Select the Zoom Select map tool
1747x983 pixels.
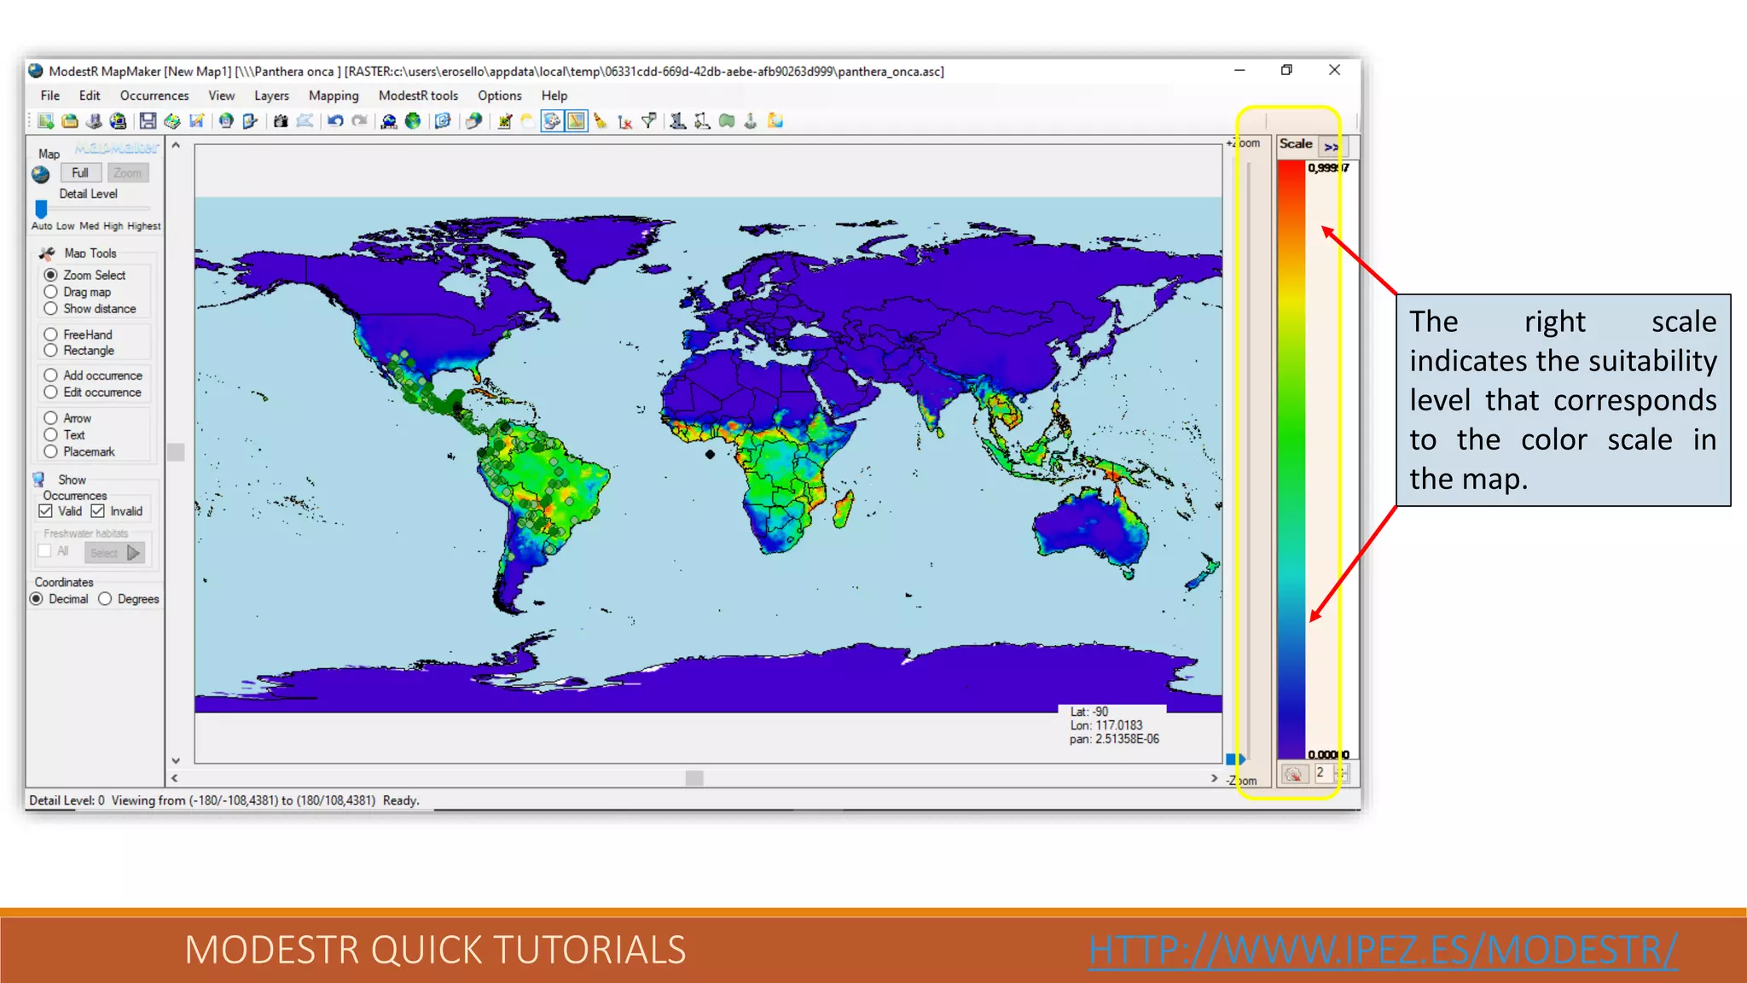tap(50, 275)
